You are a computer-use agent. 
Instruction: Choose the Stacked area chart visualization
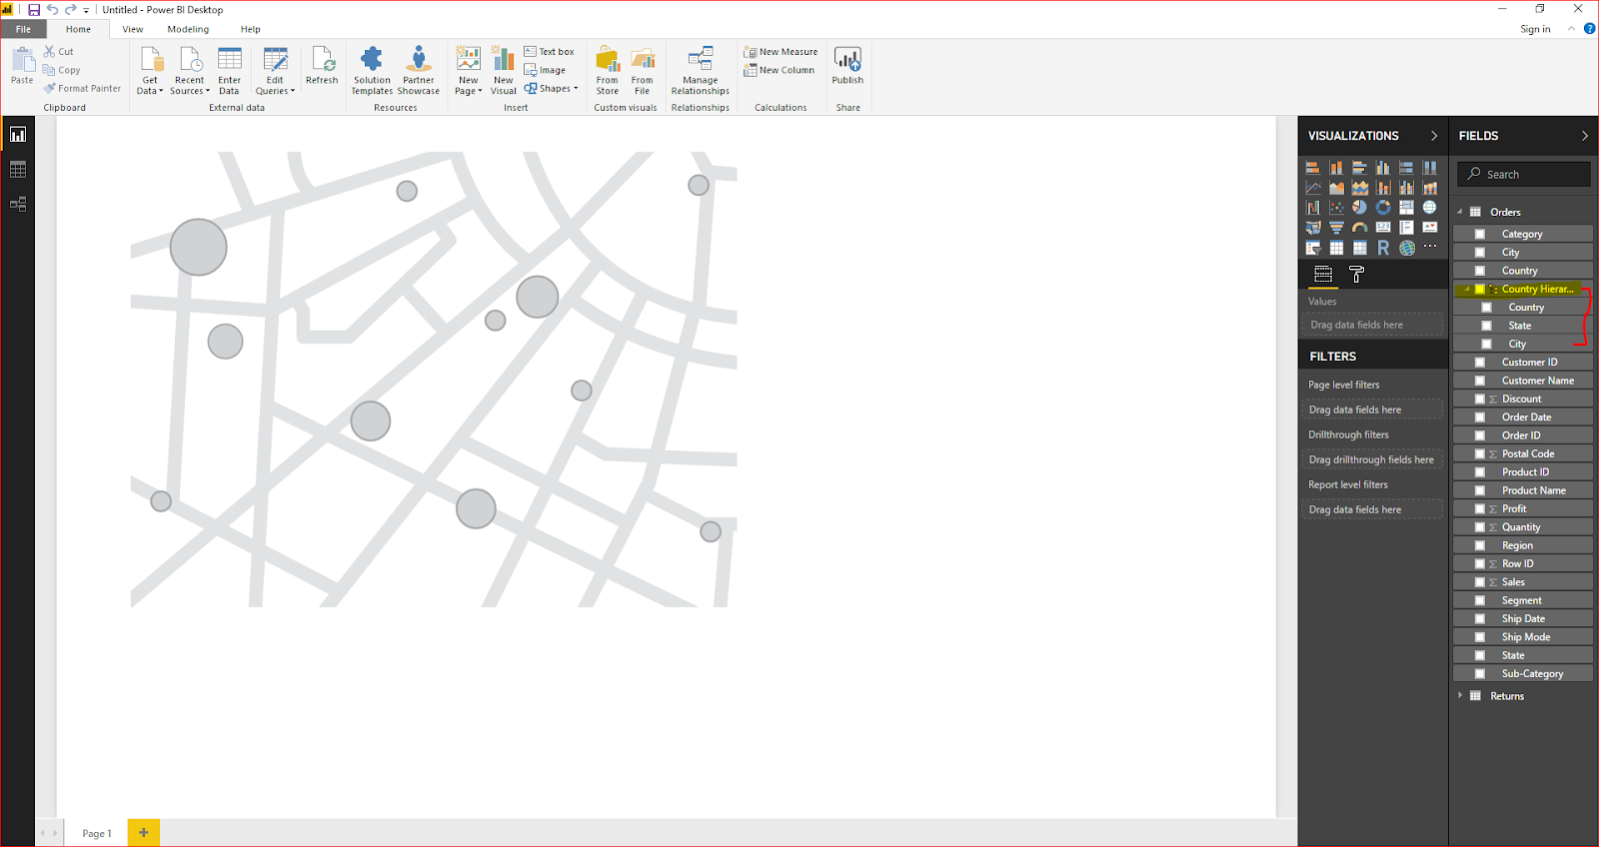[x=1360, y=187]
